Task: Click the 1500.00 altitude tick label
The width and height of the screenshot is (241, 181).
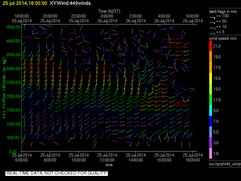Action: pyautogui.click(x=13, y=110)
